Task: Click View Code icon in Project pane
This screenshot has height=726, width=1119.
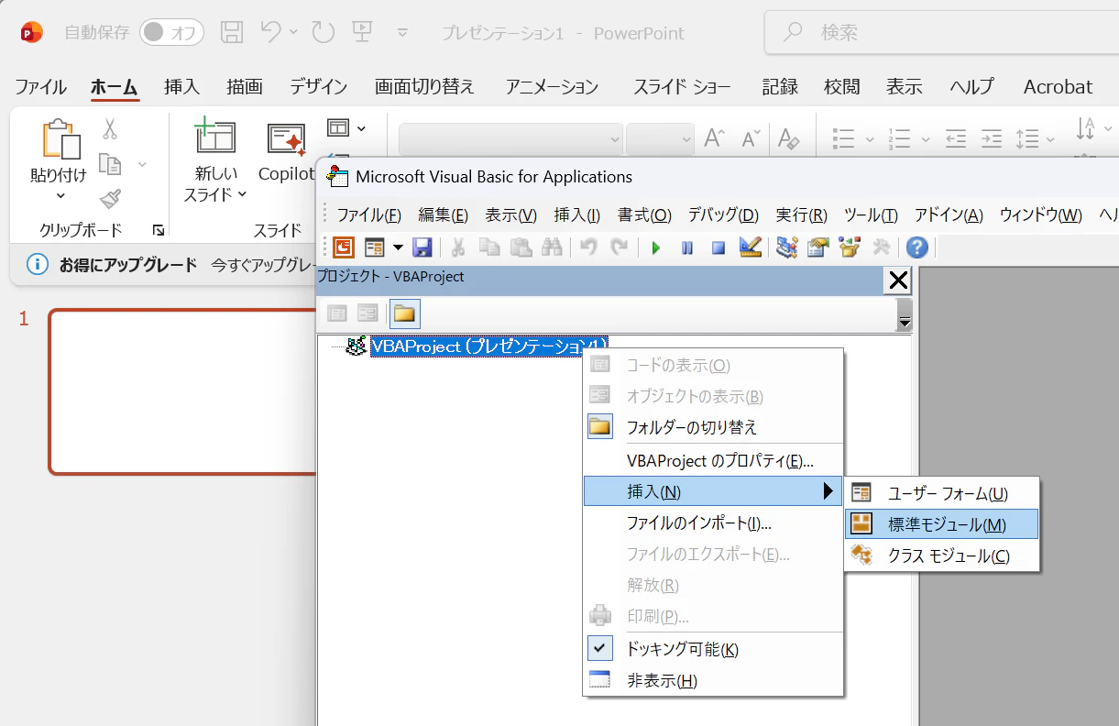Action: [x=337, y=313]
